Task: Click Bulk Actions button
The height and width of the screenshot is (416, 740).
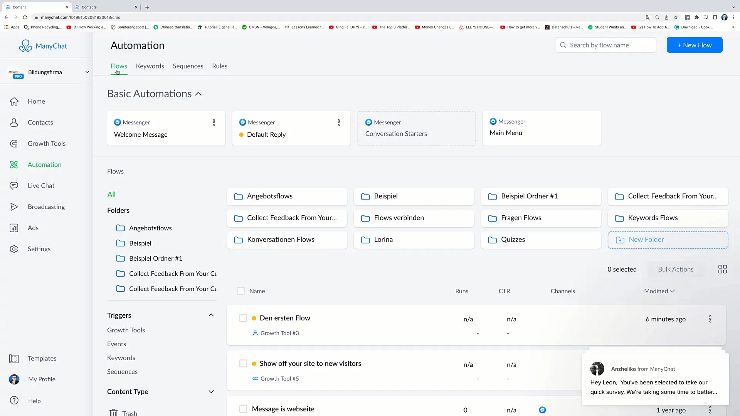Action: point(676,269)
